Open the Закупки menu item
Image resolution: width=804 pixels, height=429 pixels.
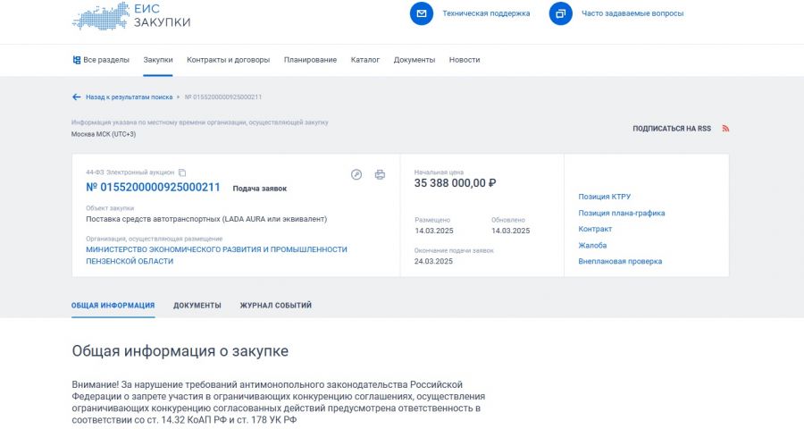coord(158,60)
